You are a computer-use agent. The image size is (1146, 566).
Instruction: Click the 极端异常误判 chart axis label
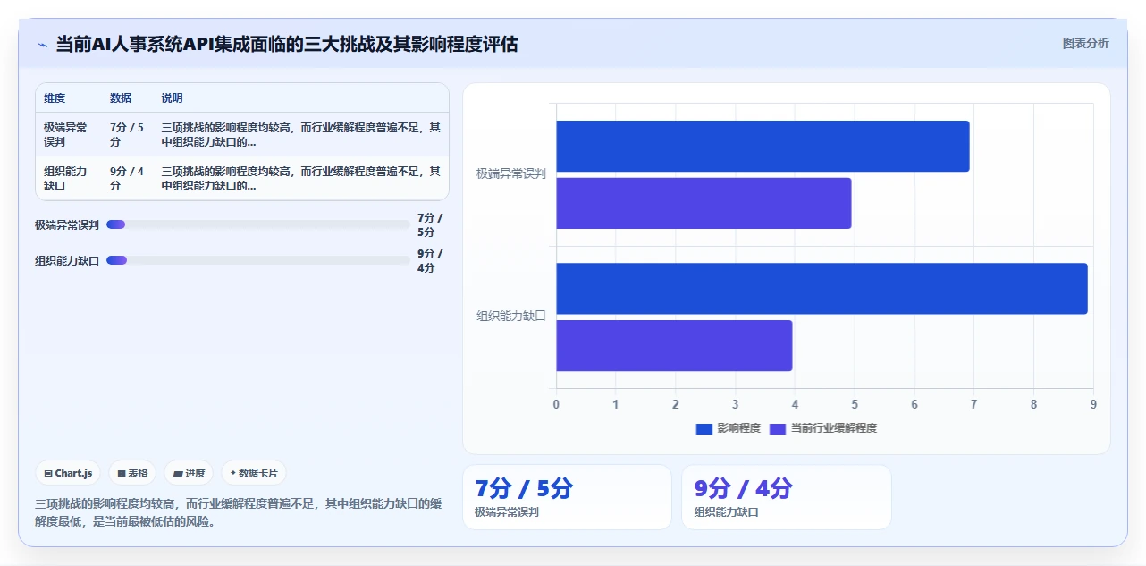[x=511, y=174]
